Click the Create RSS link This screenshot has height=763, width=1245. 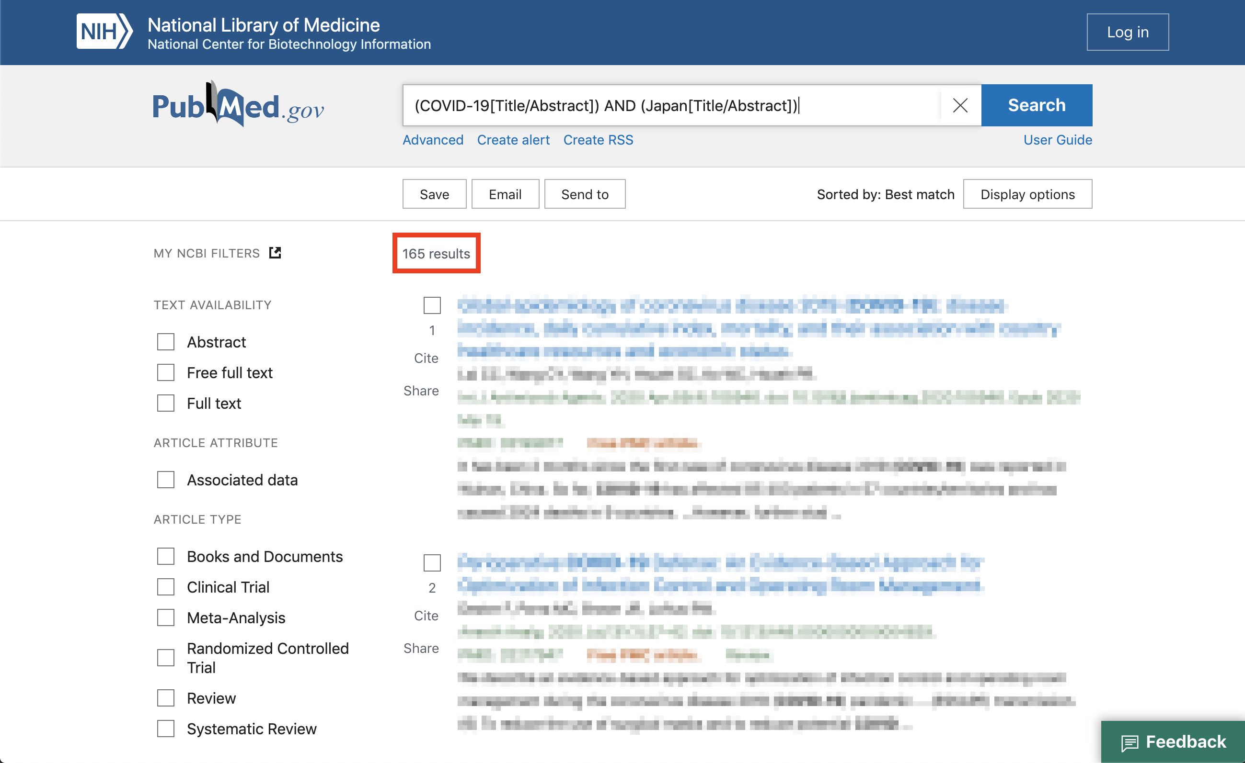598,140
